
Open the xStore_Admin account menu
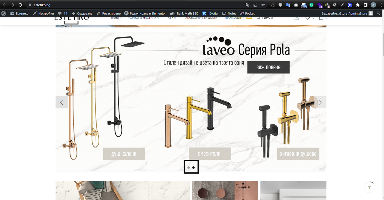click(x=347, y=13)
